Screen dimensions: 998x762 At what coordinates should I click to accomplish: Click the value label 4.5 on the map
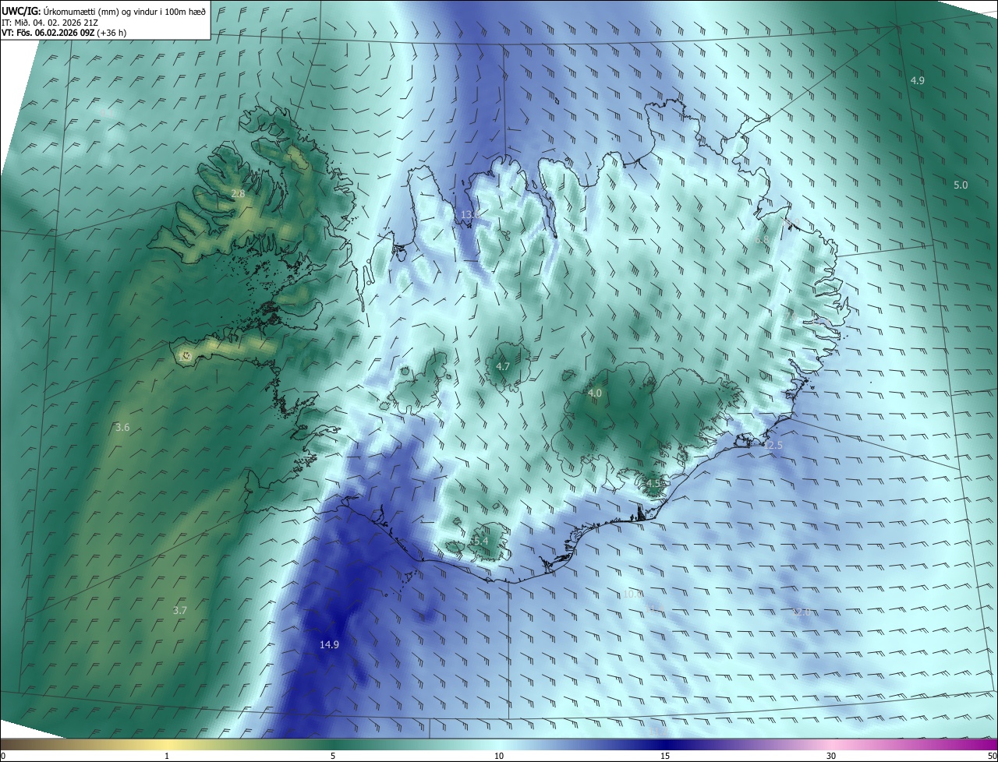point(653,483)
